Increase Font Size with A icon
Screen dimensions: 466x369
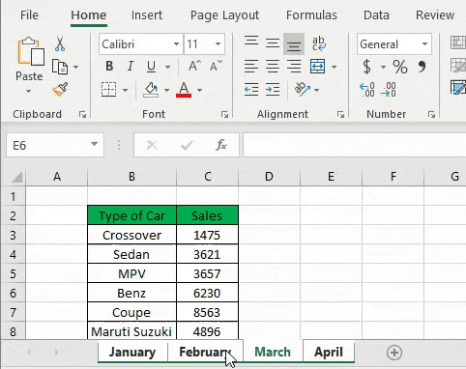(194, 67)
